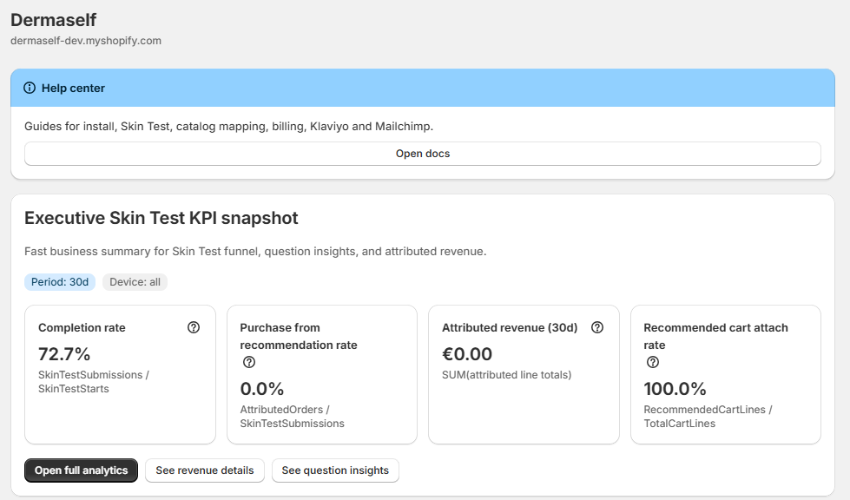
Task: Click AttributedOrders / SkinTestSubmissions formula text
Action: (293, 416)
